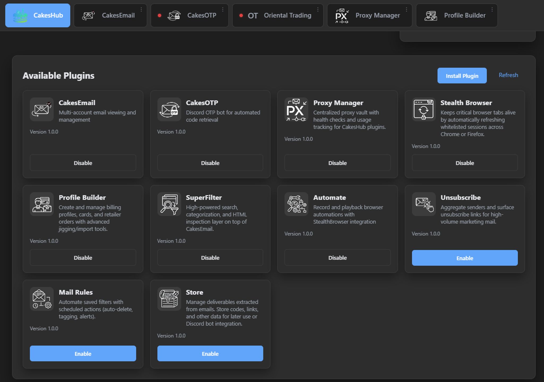This screenshot has width=544, height=382.
Task: Click the Proxy Manager plugin card icon
Action: [x=296, y=109]
